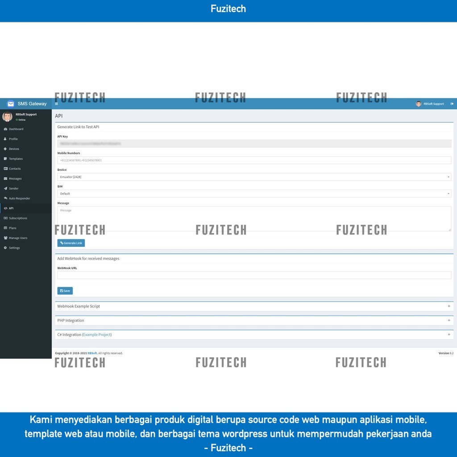Click the Templates sheet icon
457x457 pixels.
click(x=5, y=158)
